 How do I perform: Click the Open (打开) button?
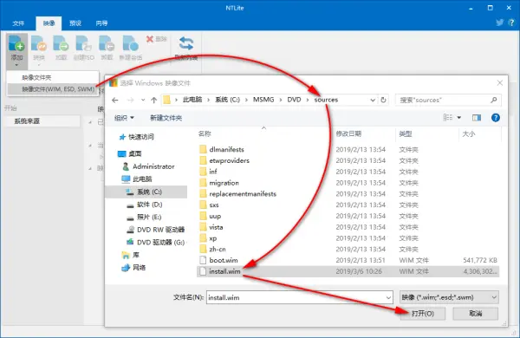(423, 314)
